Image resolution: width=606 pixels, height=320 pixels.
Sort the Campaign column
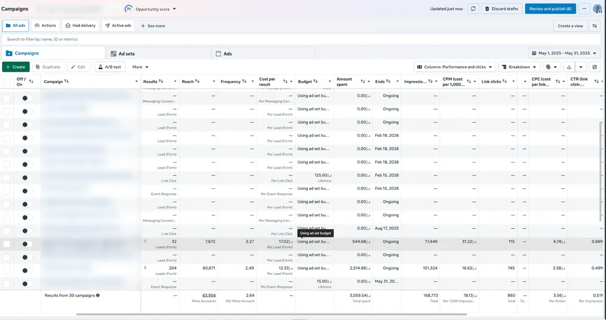(x=66, y=81)
